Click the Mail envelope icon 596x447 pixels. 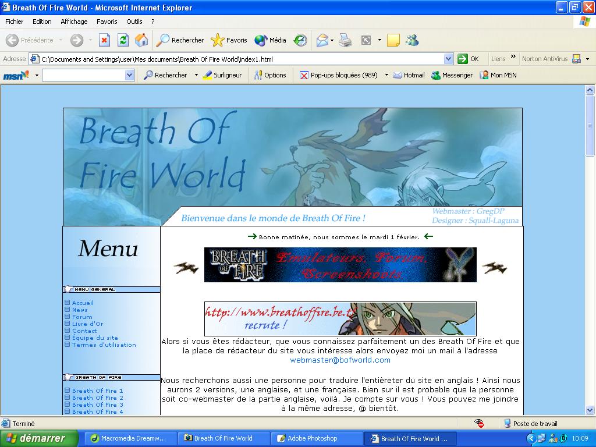322,40
